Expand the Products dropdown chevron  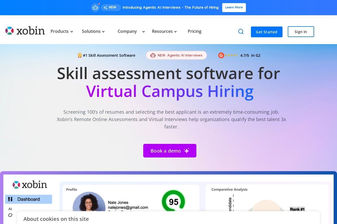72,32
